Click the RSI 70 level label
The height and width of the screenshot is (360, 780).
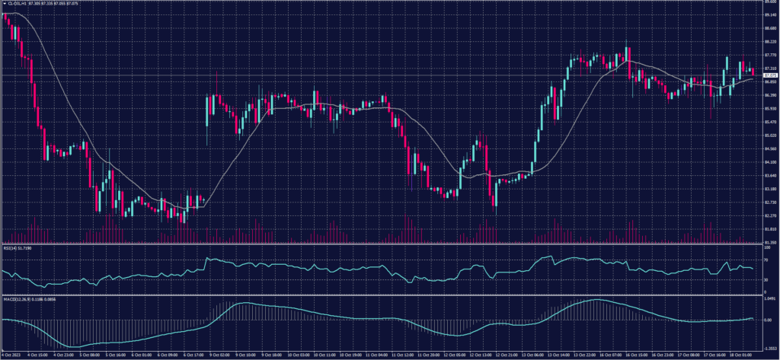765,260
